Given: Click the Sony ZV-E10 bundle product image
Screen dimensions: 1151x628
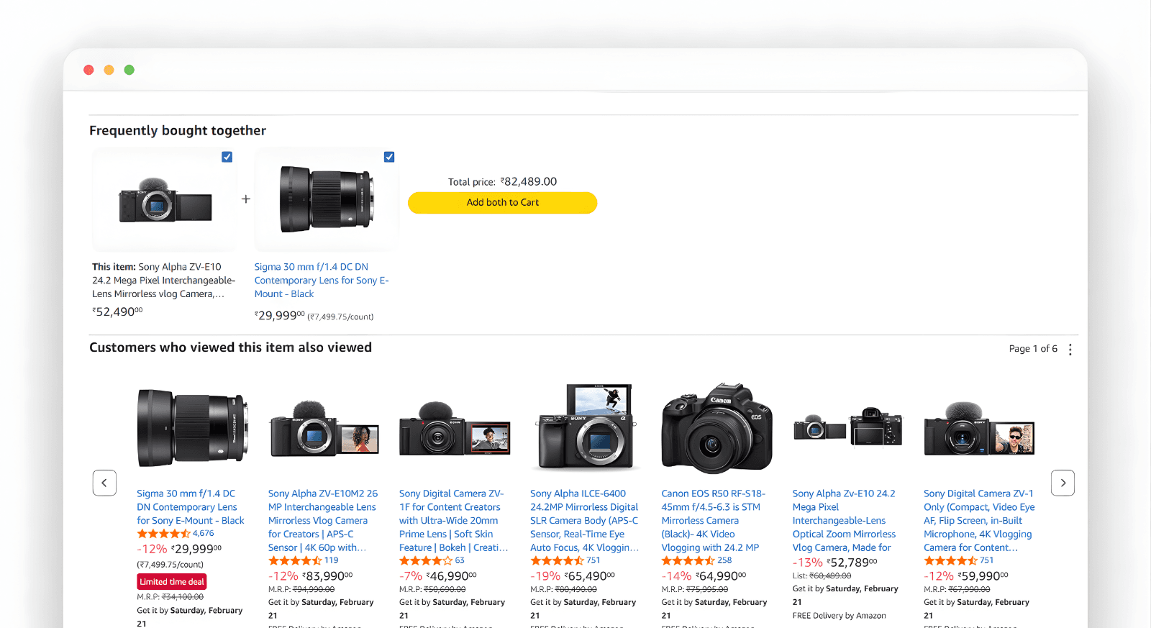Looking at the screenshot, I should tap(165, 201).
